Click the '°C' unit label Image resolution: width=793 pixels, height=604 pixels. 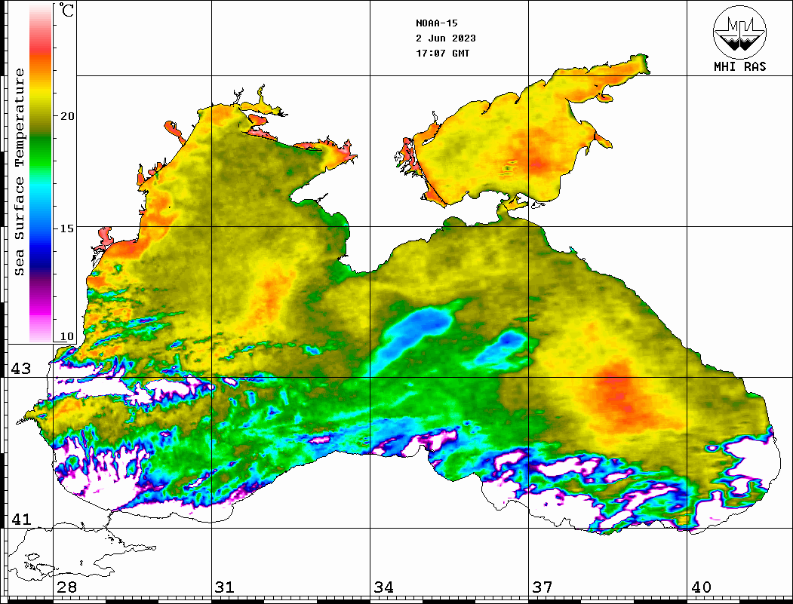click(66, 10)
